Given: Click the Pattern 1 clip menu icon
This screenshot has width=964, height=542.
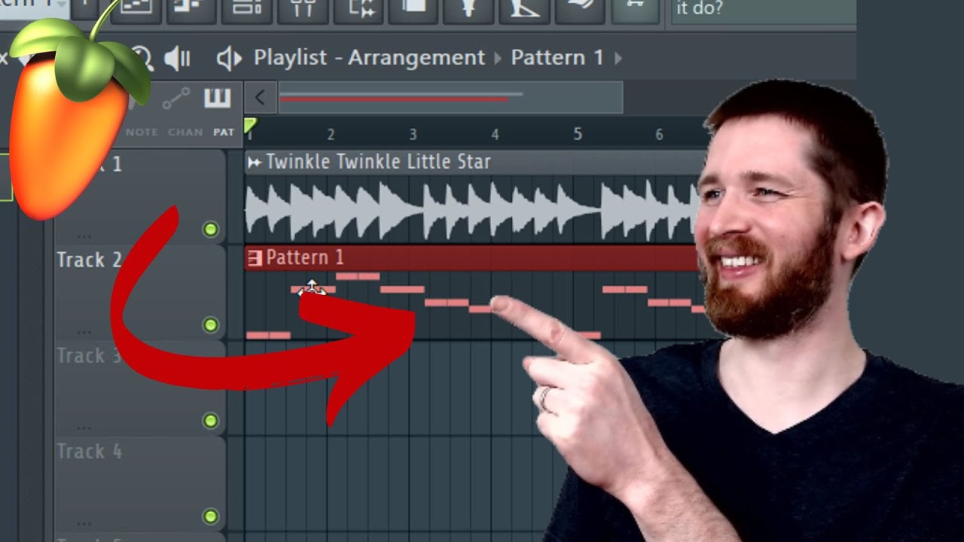Looking at the screenshot, I should coord(255,258).
